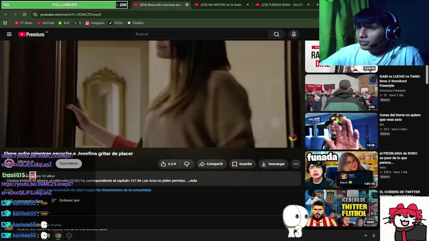
Task: Select the Elena sufre mientras tab
Action: [x=161, y=5]
